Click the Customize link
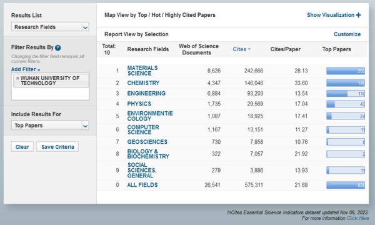Screen dimensions: 375x225 click(347, 34)
